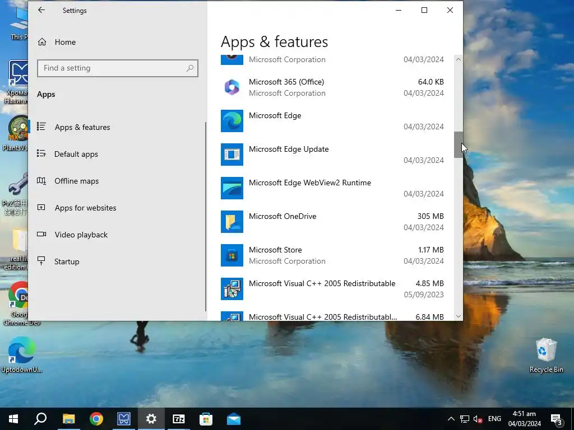Open the 7-Zip taskbar icon

[179, 419]
